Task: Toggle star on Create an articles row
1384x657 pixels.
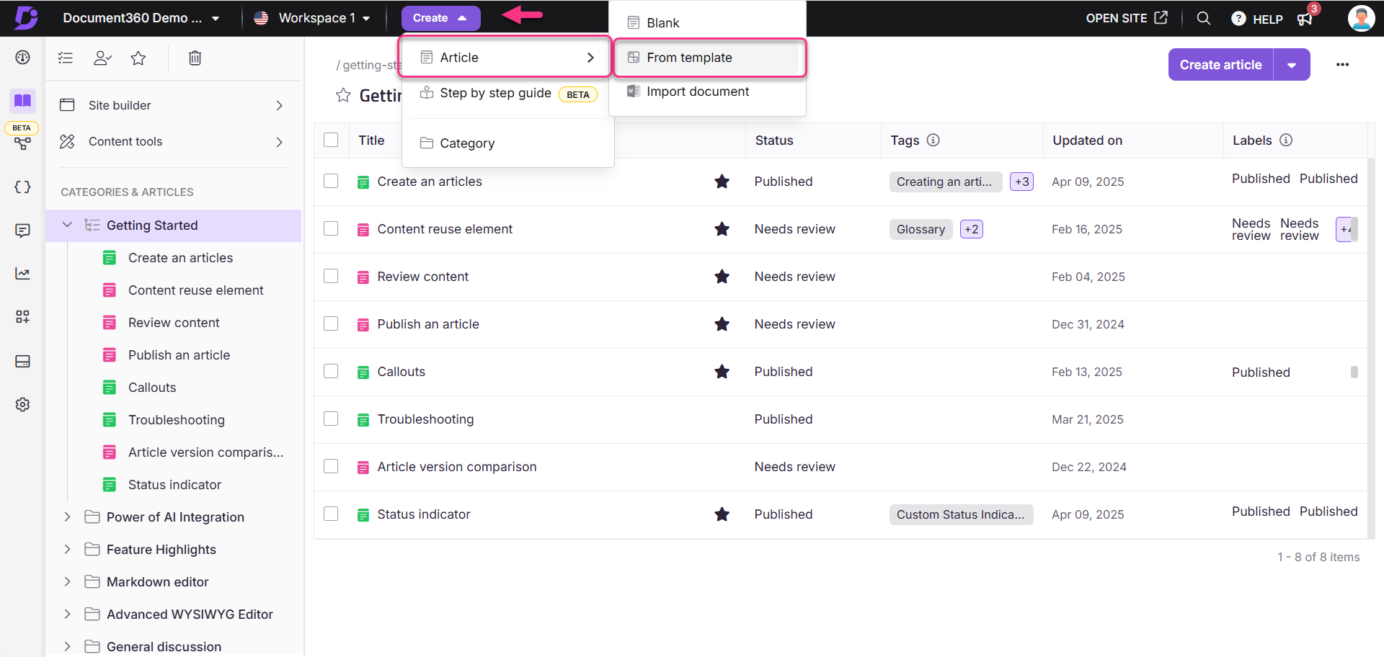Action: click(722, 182)
